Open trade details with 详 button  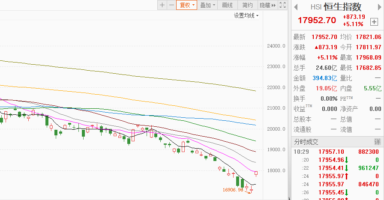[377, 141]
